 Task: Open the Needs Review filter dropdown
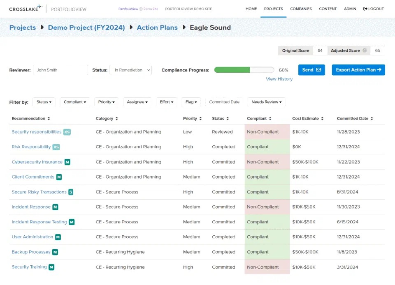[x=266, y=102]
